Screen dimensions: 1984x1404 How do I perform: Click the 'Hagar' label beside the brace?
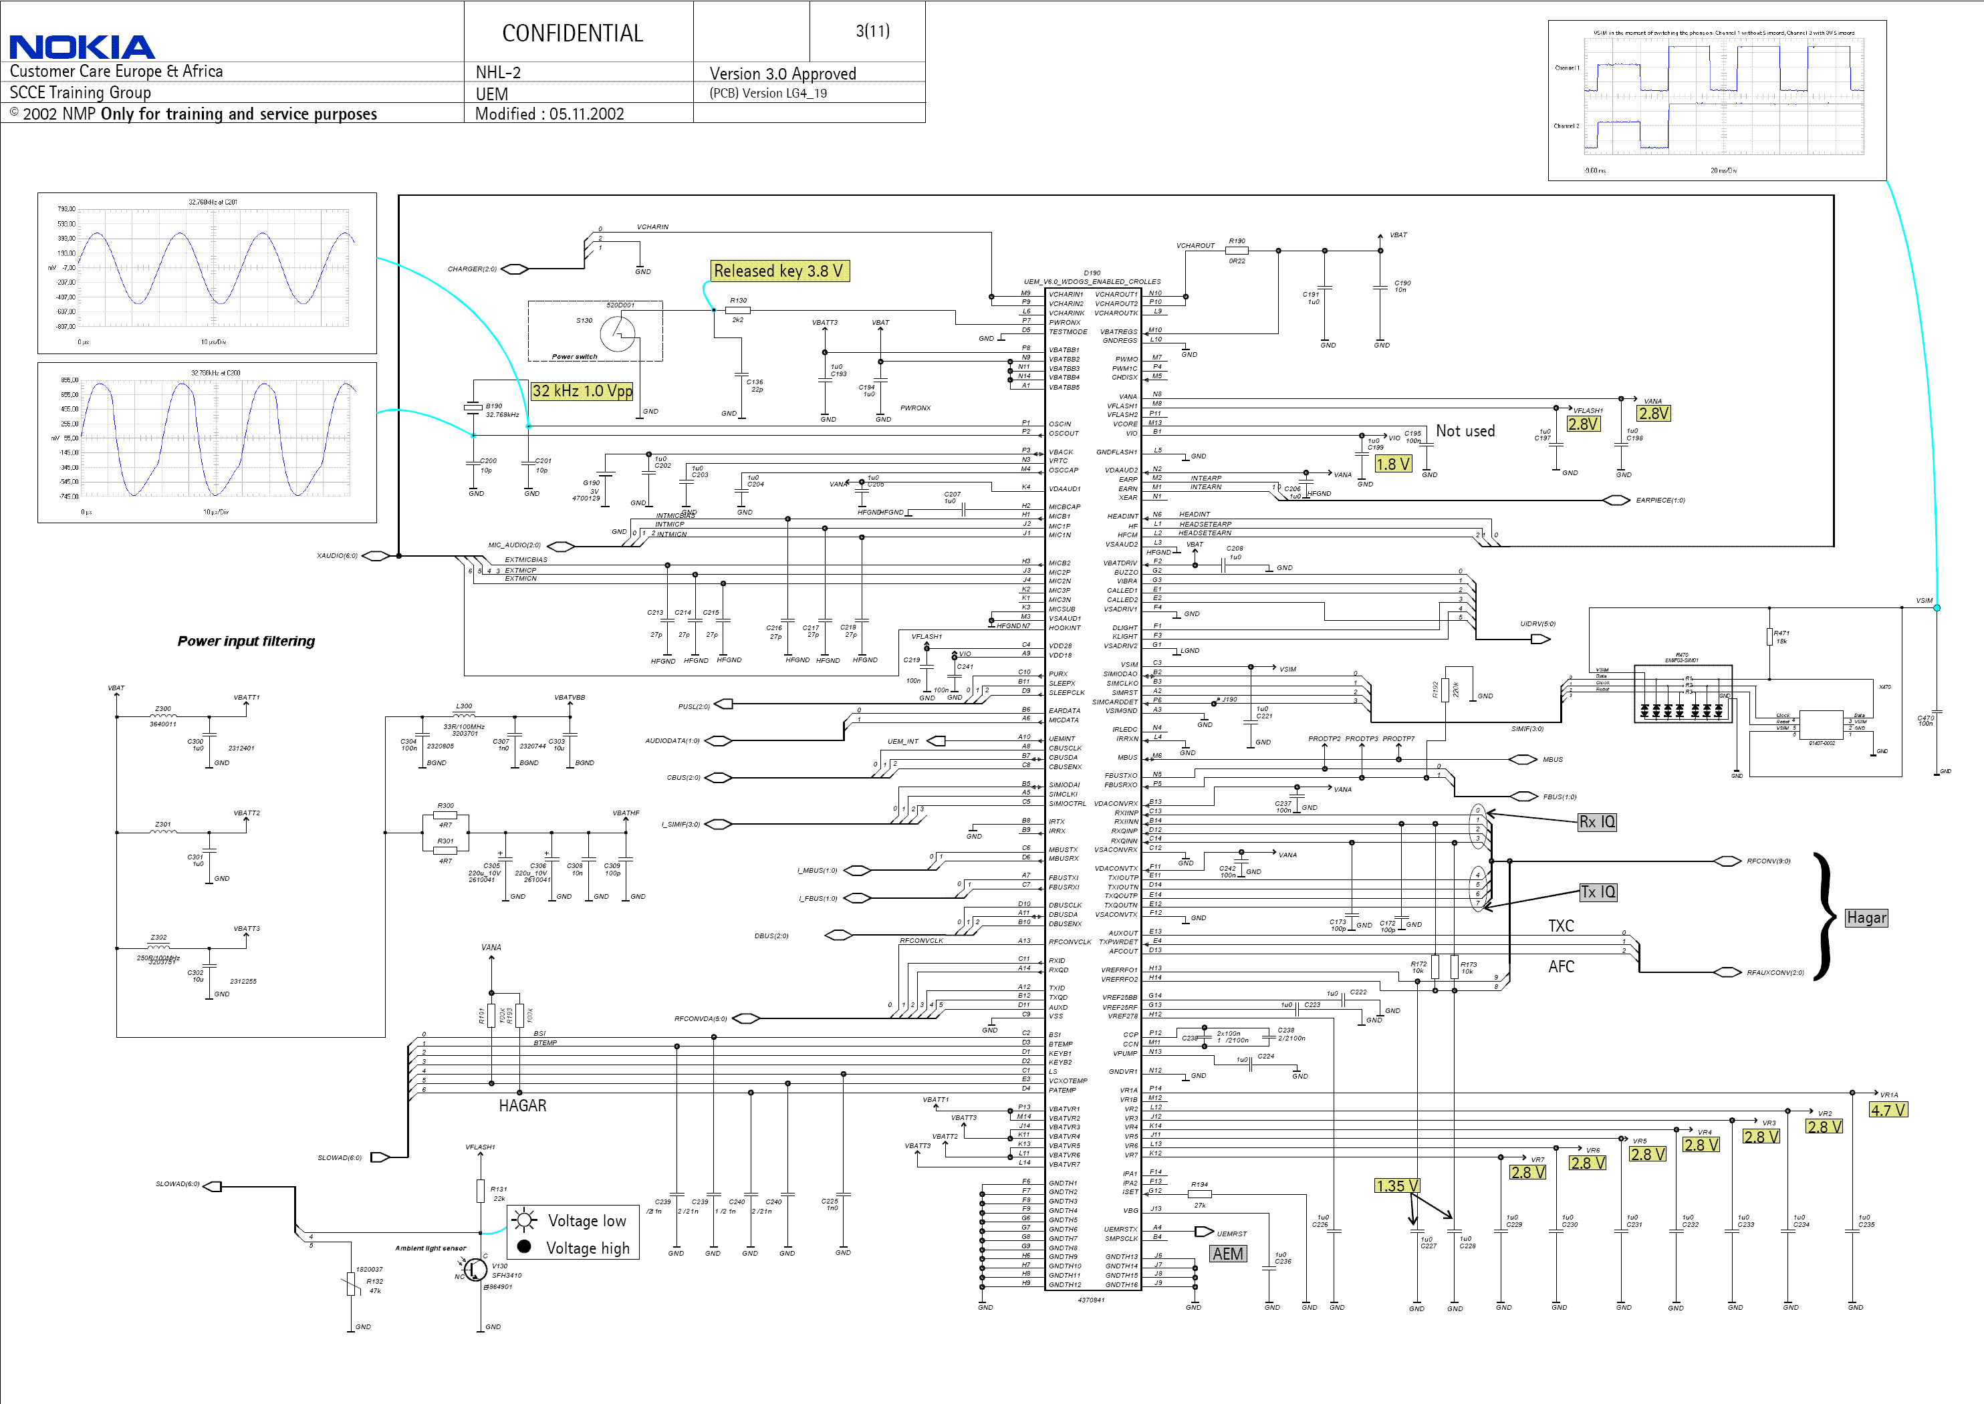1866,918
